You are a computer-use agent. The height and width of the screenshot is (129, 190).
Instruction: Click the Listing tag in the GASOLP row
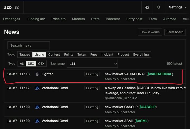[92, 107]
